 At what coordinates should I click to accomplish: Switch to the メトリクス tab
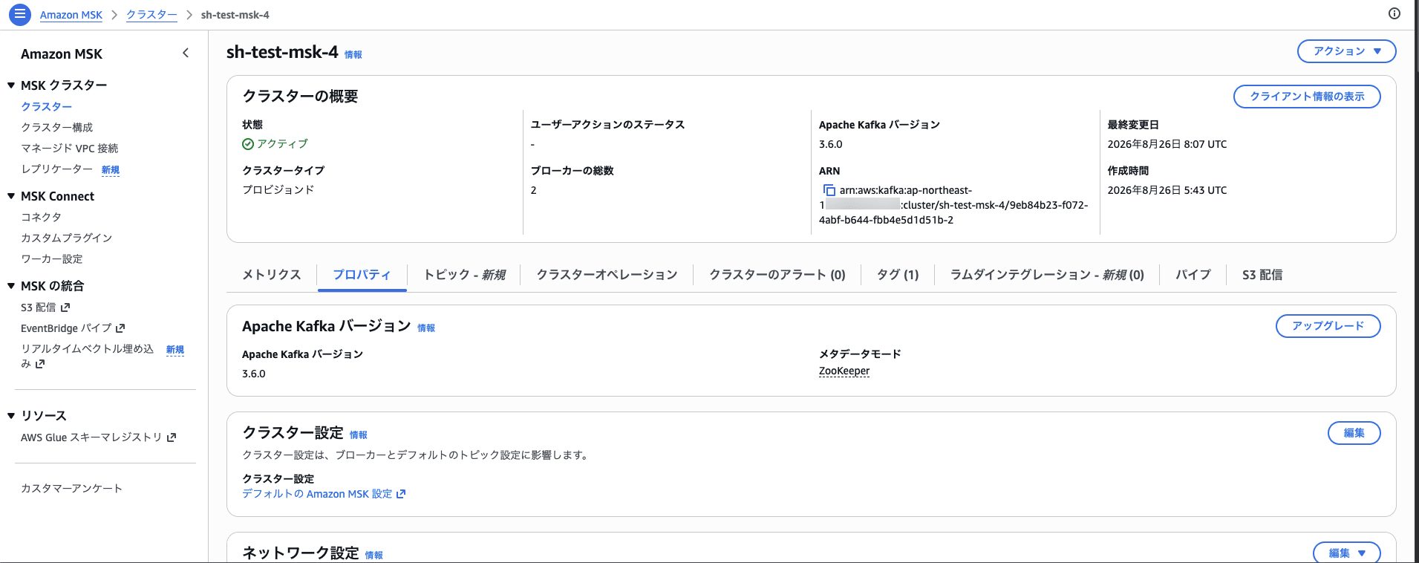271,275
